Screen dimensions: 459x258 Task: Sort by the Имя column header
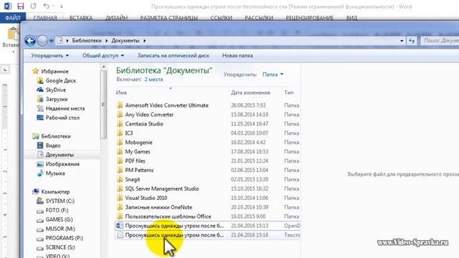[121, 92]
